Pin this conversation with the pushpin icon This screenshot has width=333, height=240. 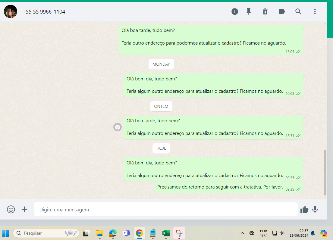[x=249, y=11]
